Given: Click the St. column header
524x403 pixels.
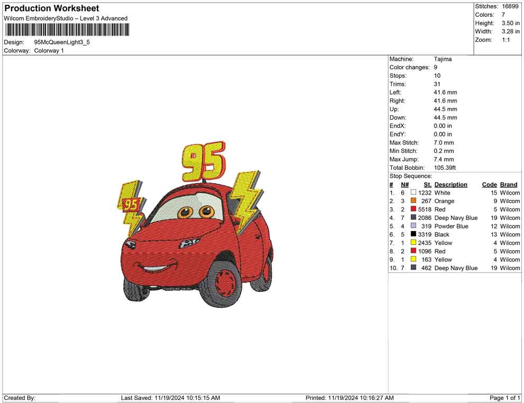Looking at the screenshot, I should tap(427, 185).
